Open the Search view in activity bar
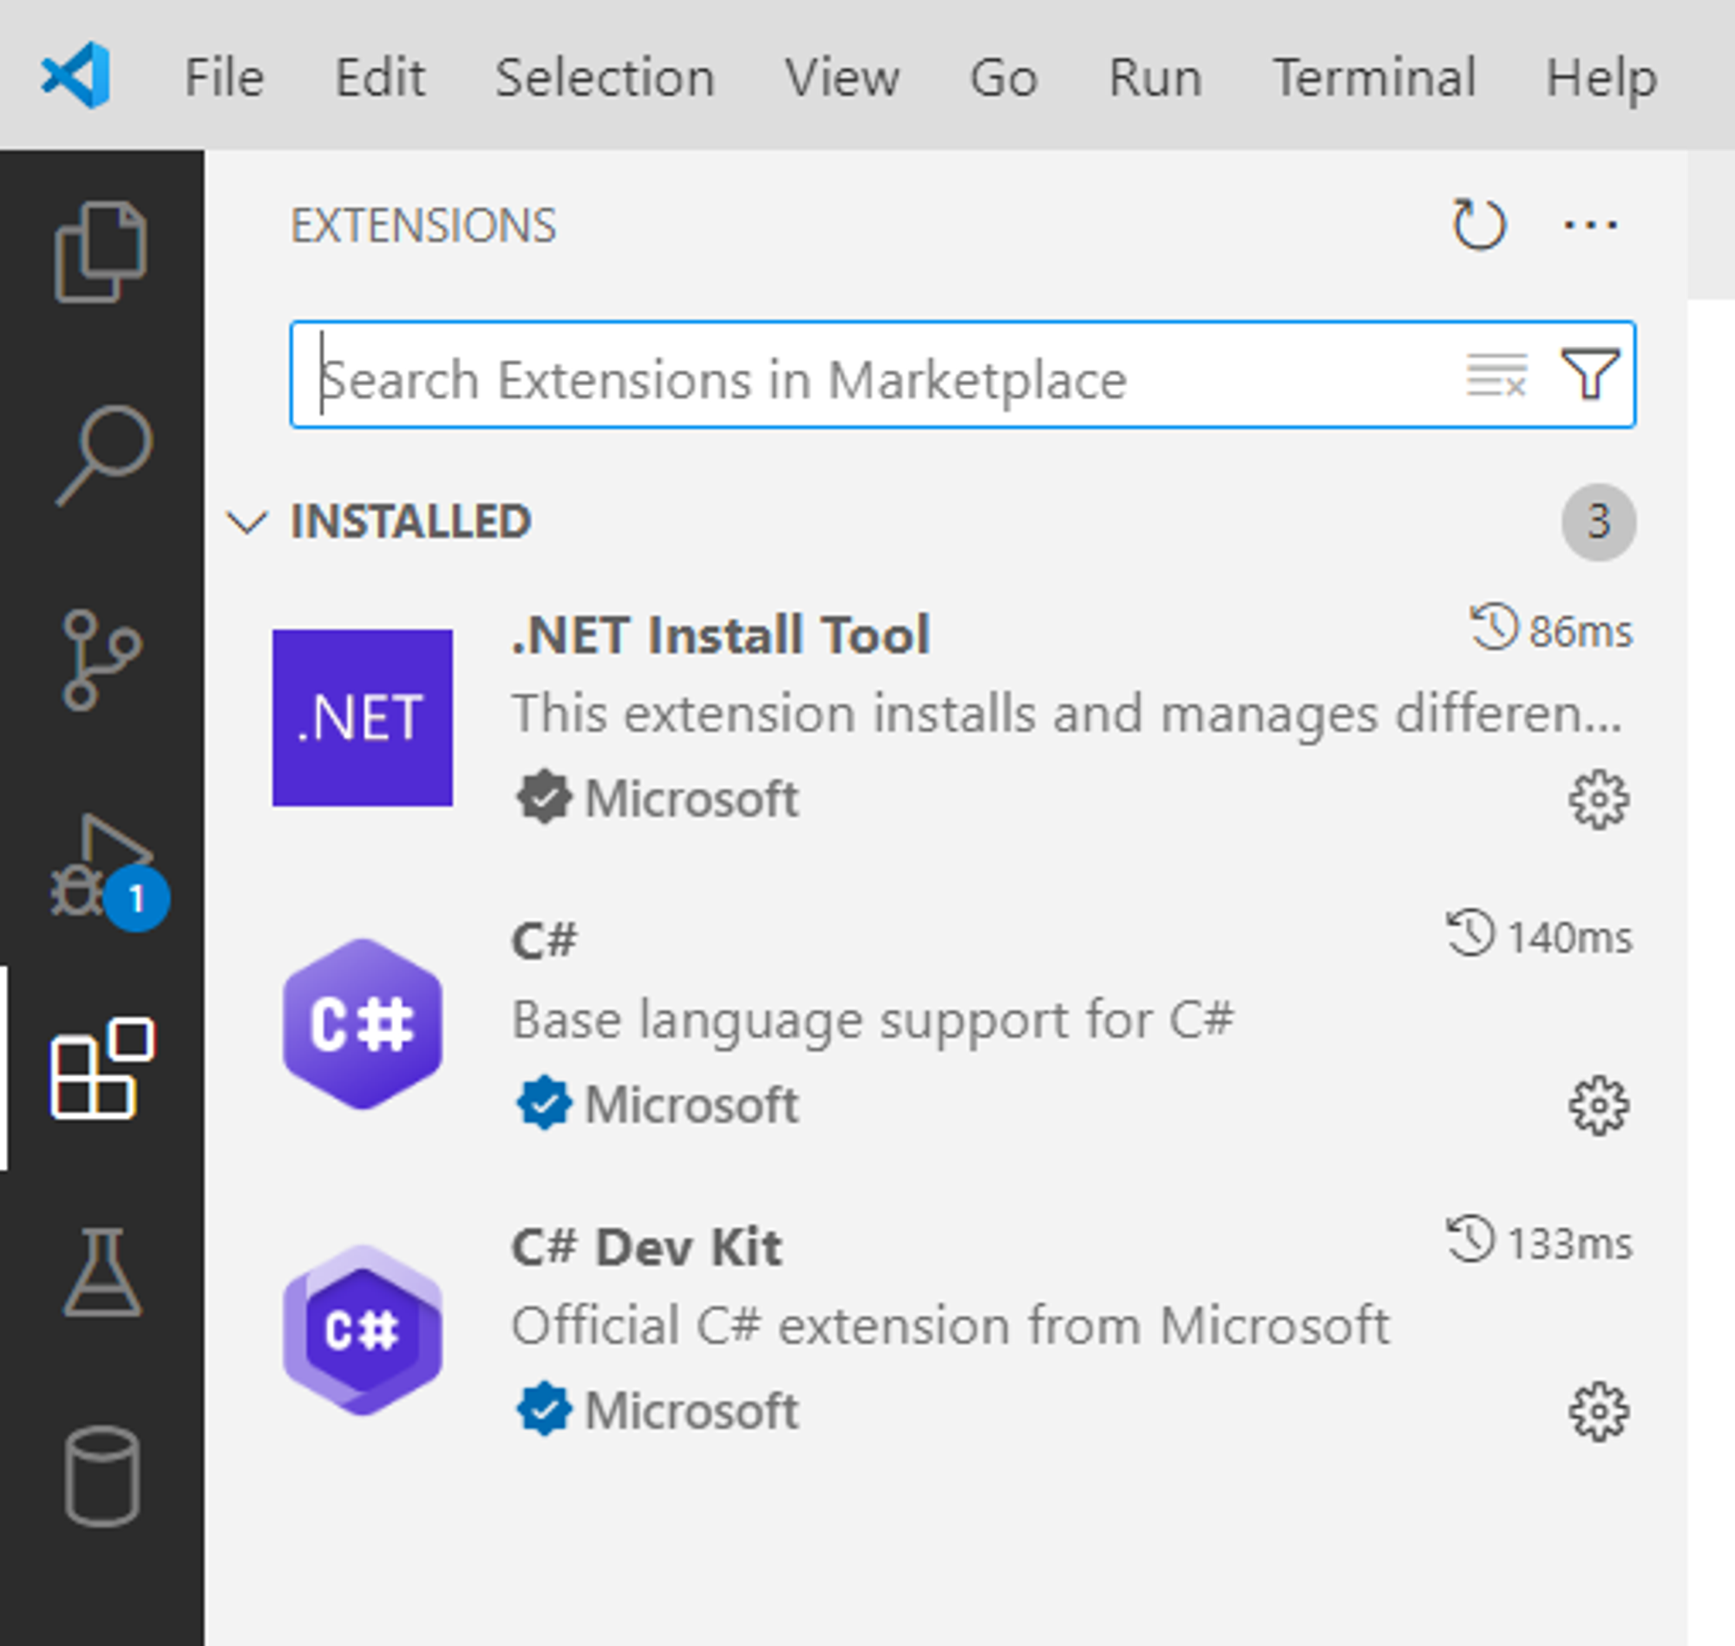The height and width of the screenshot is (1646, 1735). point(103,454)
